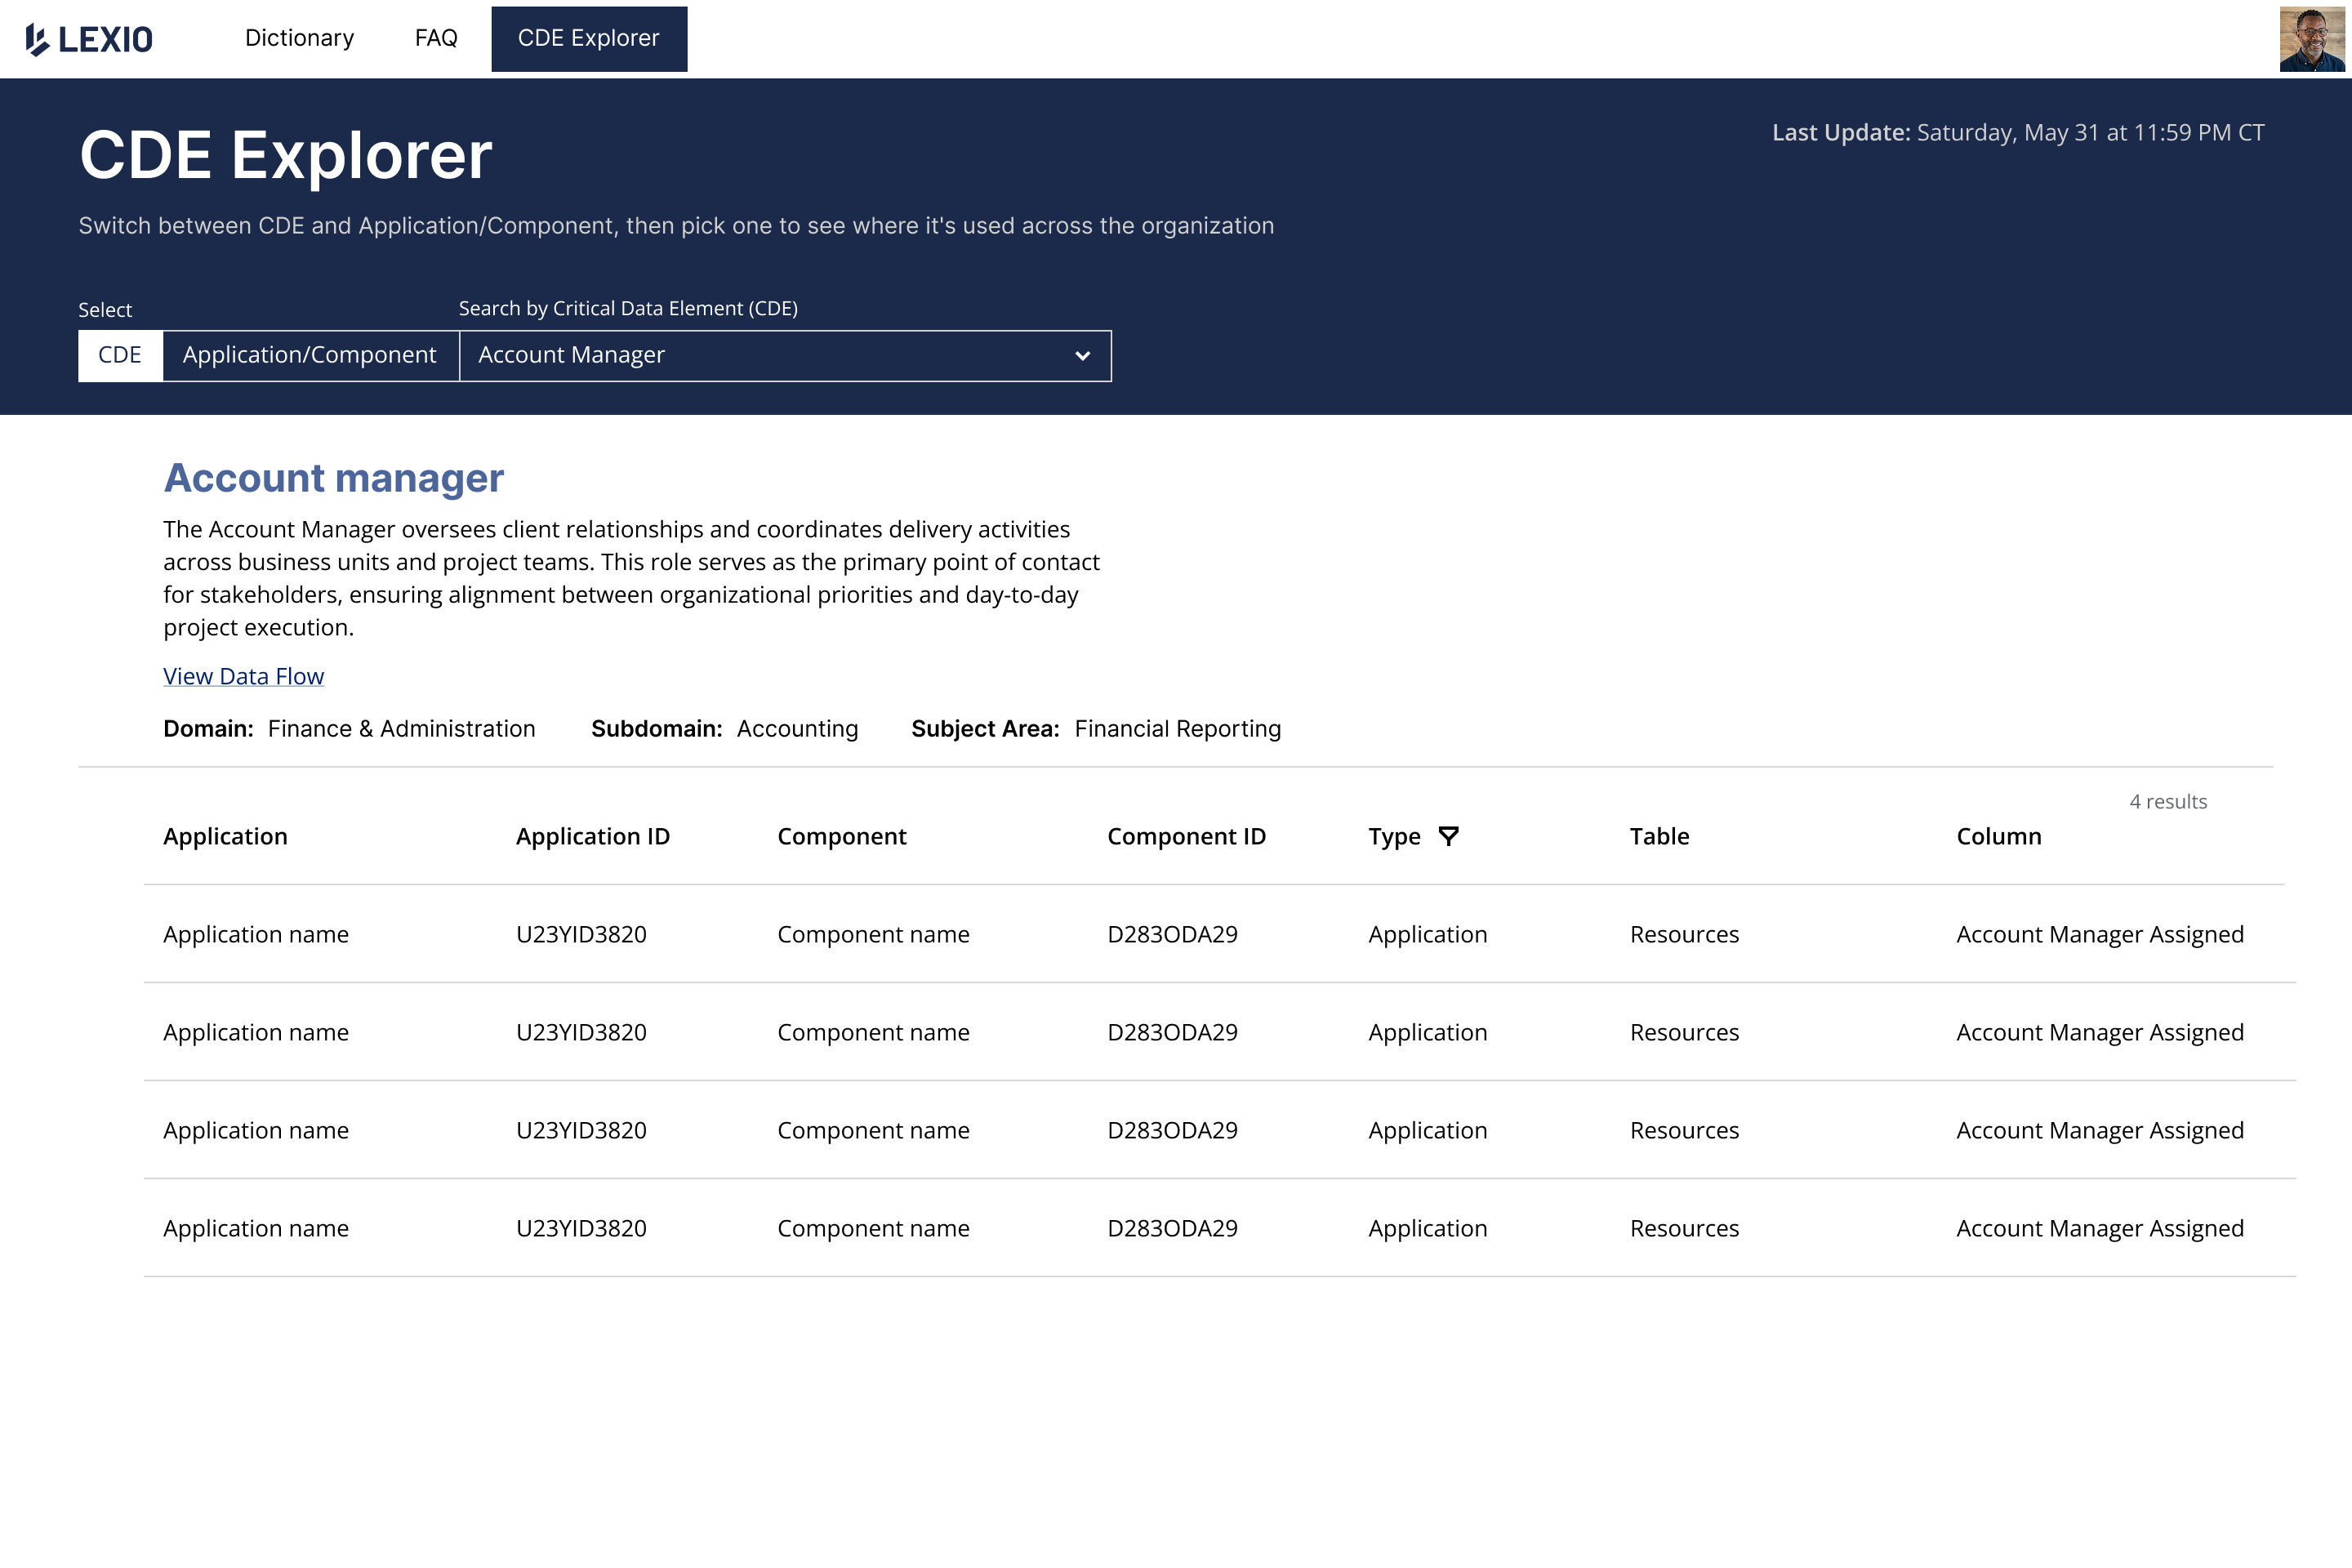Open the FAQ tab

436,38
